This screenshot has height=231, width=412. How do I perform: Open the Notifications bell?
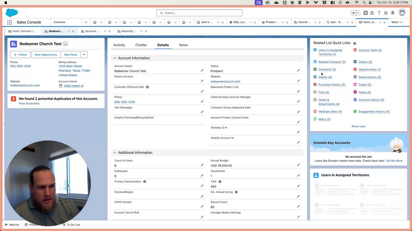[393, 13]
